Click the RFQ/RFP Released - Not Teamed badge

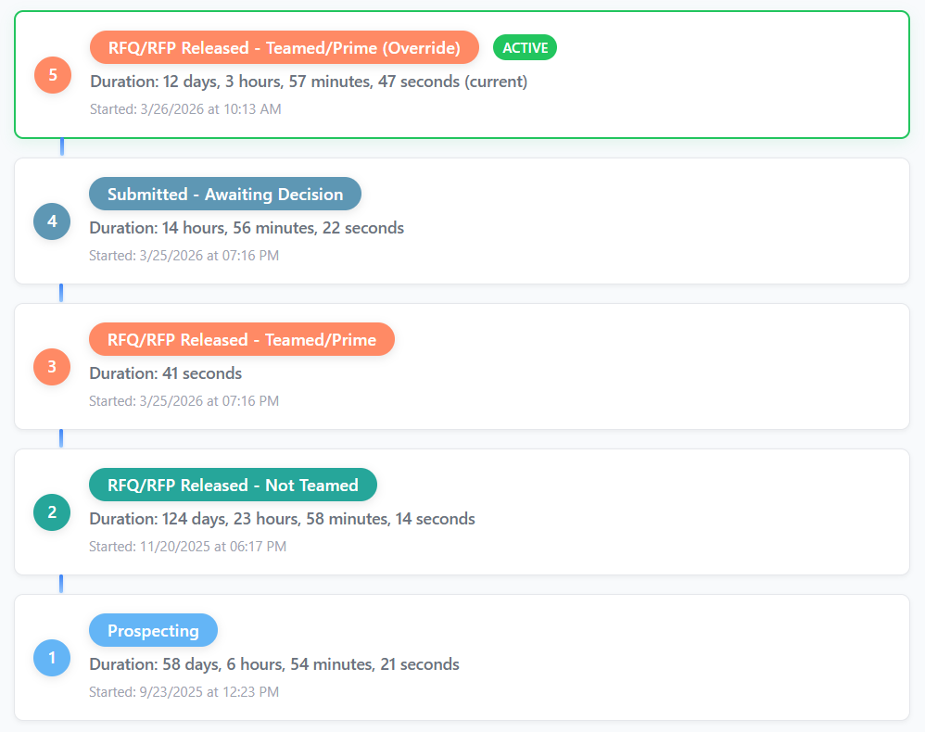[x=232, y=485]
